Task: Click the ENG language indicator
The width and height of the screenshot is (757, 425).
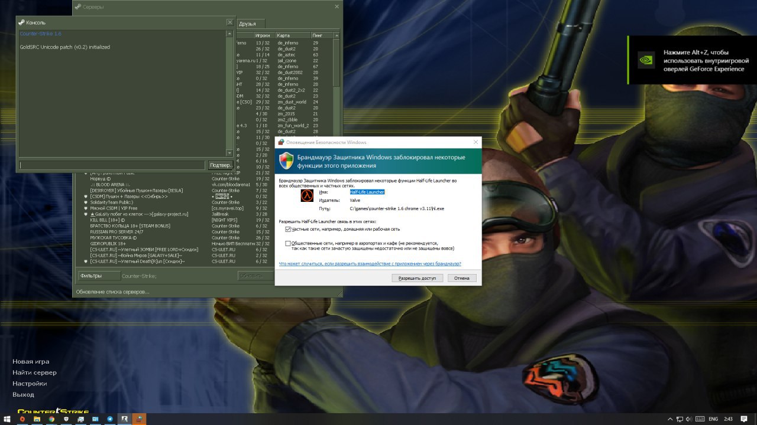Action: pyautogui.click(x=713, y=419)
